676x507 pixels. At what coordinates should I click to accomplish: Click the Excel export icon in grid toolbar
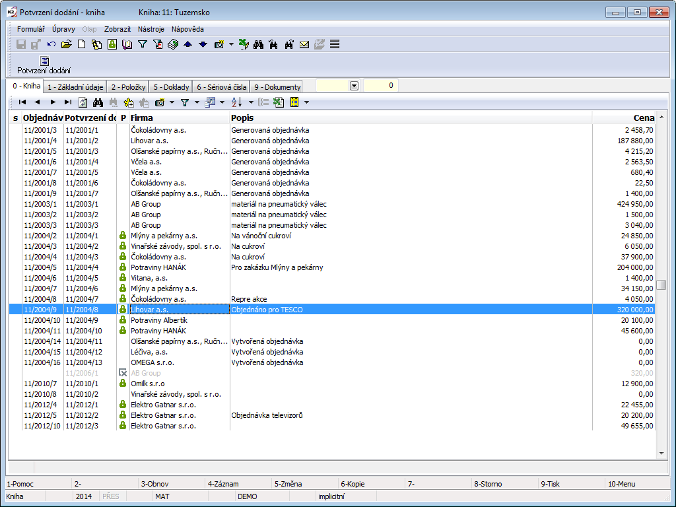(278, 102)
